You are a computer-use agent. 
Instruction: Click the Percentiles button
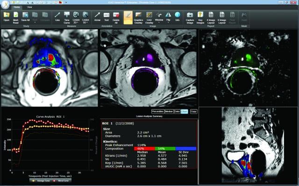pos(158,111)
